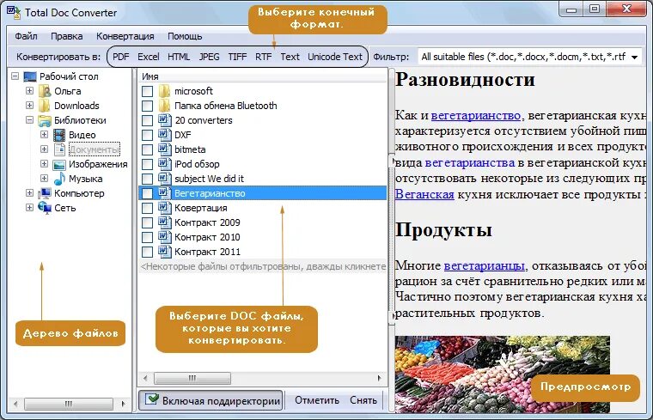Click the vegetable market image in preview
This screenshot has height=420, width=653.
point(503,374)
